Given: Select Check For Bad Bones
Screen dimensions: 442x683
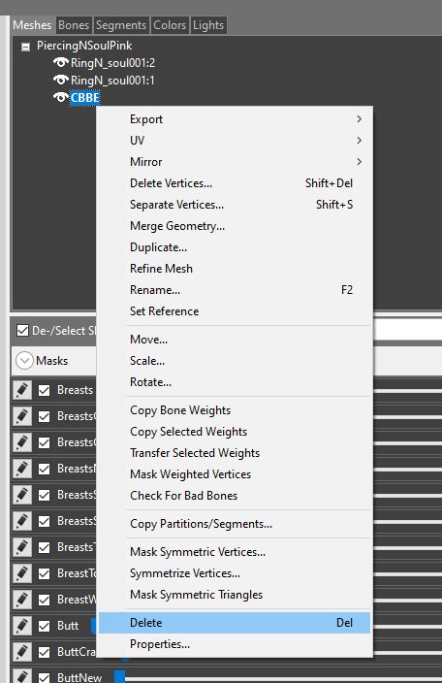Looking at the screenshot, I should pos(235,496).
